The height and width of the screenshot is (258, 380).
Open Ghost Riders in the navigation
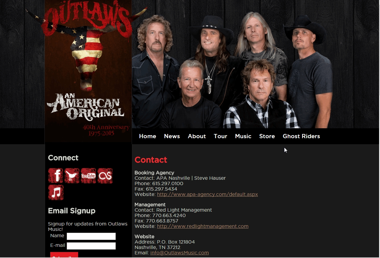click(x=301, y=136)
